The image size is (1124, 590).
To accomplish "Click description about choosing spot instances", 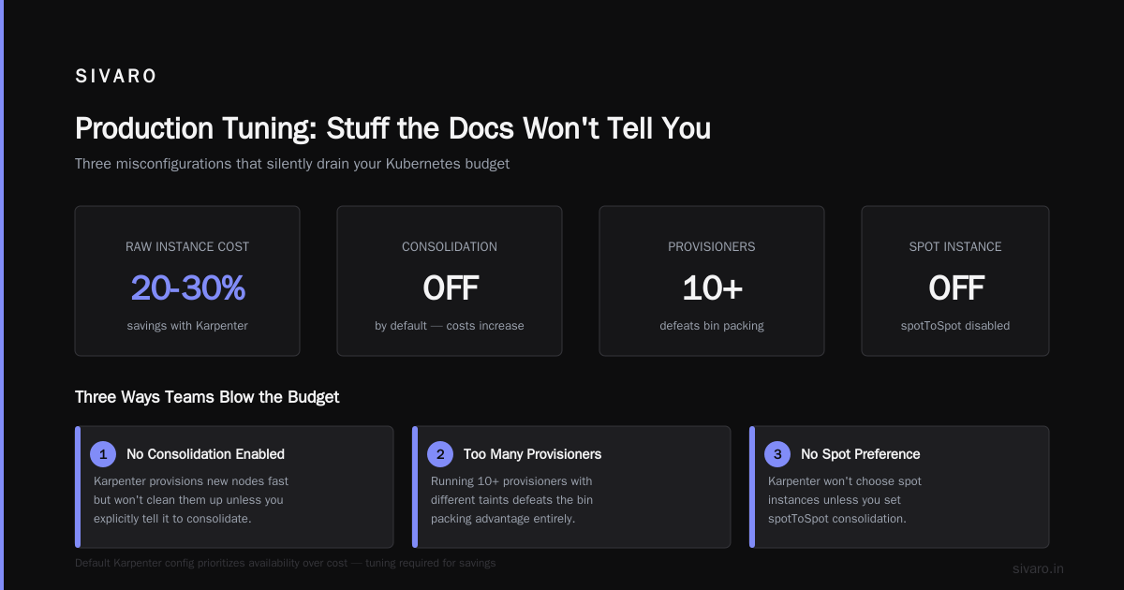I will pyautogui.click(x=845, y=500).
